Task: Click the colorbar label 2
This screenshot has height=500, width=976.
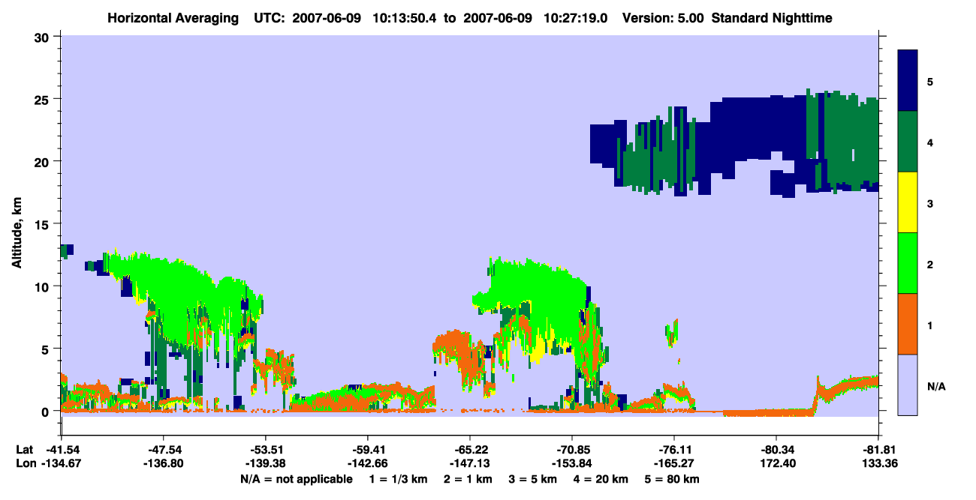Action: tap(930, 265)
